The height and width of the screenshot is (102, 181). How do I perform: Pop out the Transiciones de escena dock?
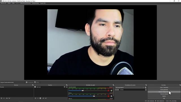(x=146, y=85)
